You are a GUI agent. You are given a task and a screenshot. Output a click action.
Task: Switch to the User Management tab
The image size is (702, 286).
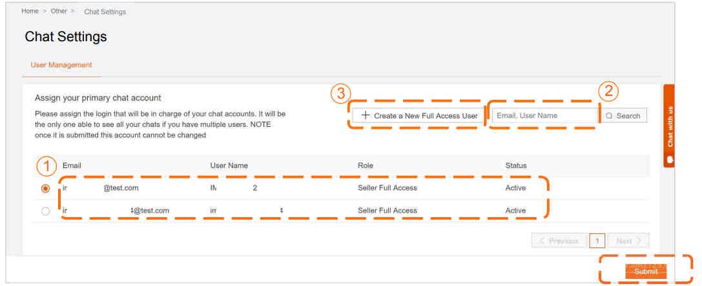tap(61, 65)
